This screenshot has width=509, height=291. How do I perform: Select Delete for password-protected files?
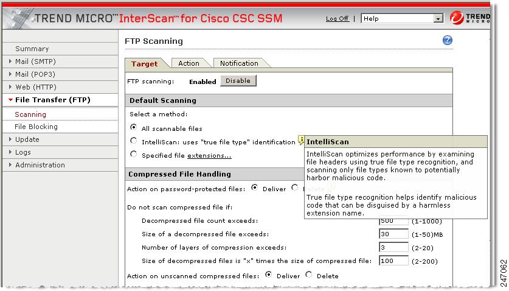point(295,188)
